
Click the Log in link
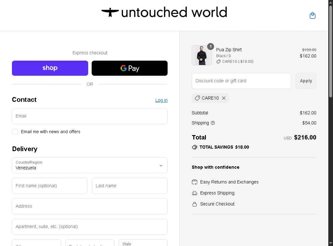[x=161, y=100]
